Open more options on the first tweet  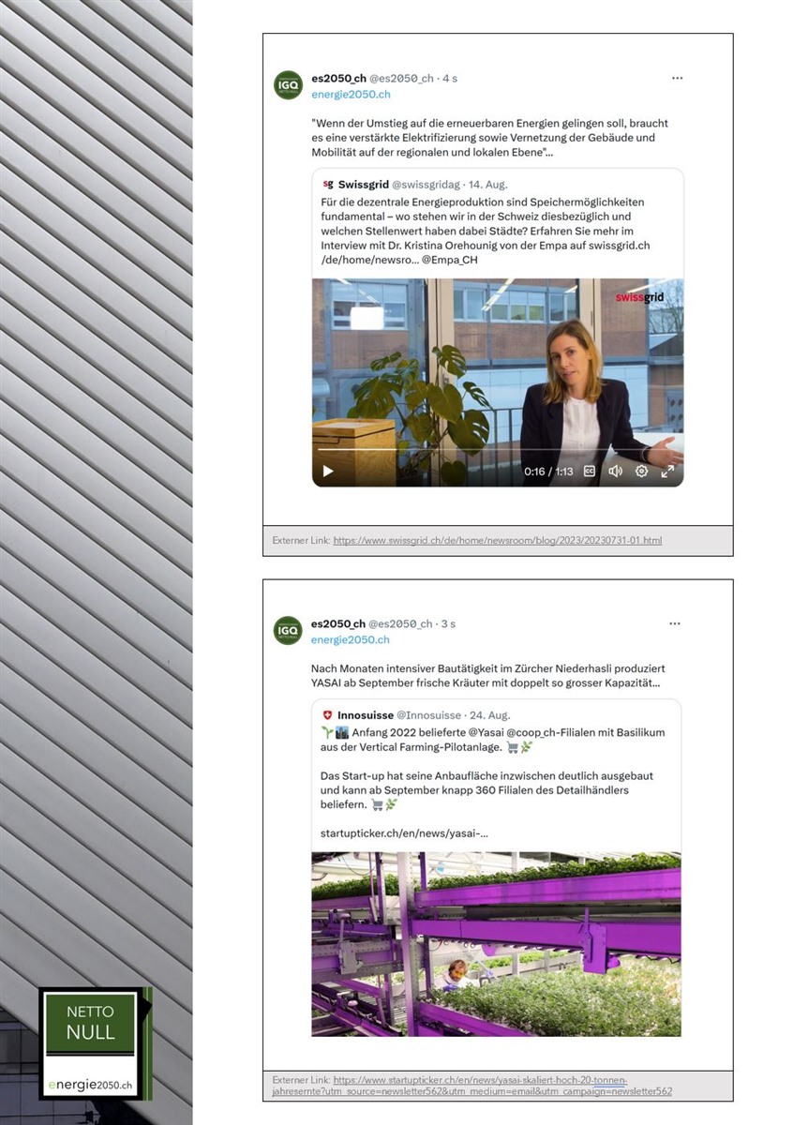pyautogui.click(x=677, y=78)
